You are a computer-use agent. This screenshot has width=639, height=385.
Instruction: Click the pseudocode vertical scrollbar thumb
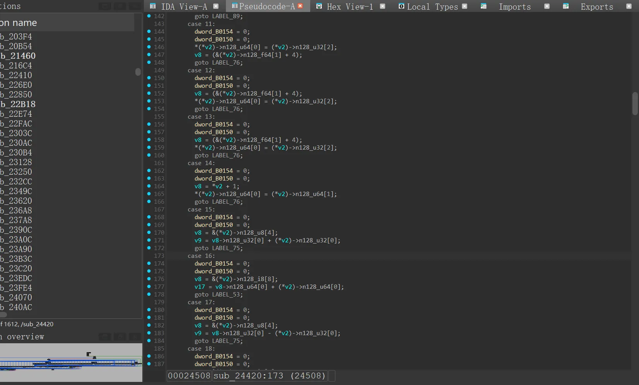pos(635,104)
